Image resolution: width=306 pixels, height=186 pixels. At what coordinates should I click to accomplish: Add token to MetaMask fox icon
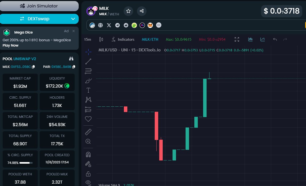click(x=150, y=25)
